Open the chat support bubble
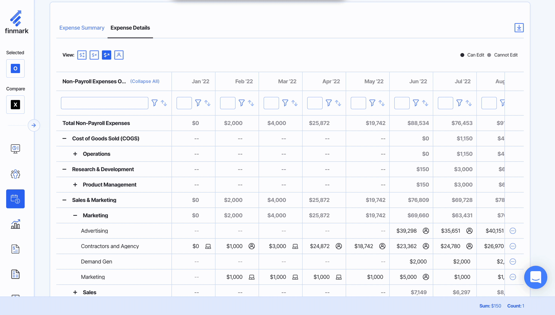555x315 pixels. (535, 277)
